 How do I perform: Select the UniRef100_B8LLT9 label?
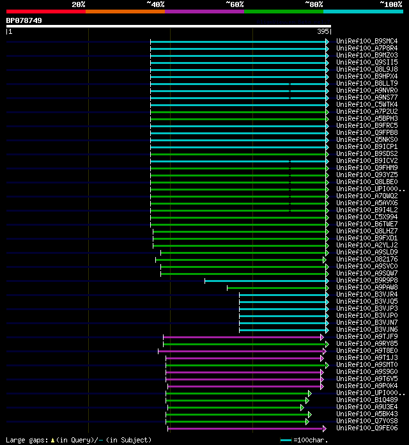pyautogui.click(x=367, y=83)
